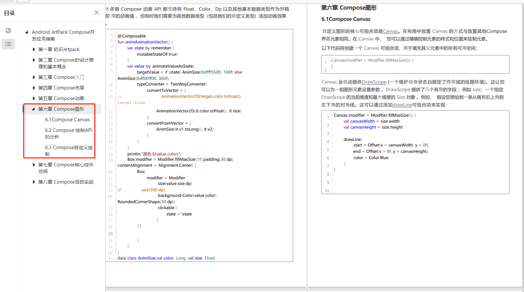Expand 第三章 Compose入门 chapter arrow
This screenshot has width=524, height=292.
tap(34, 77)
